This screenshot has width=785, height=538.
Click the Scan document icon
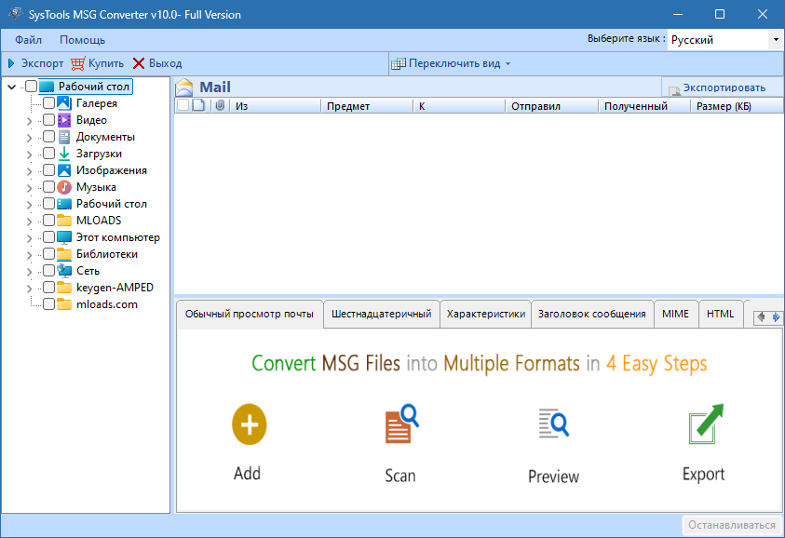pos(401,425)
